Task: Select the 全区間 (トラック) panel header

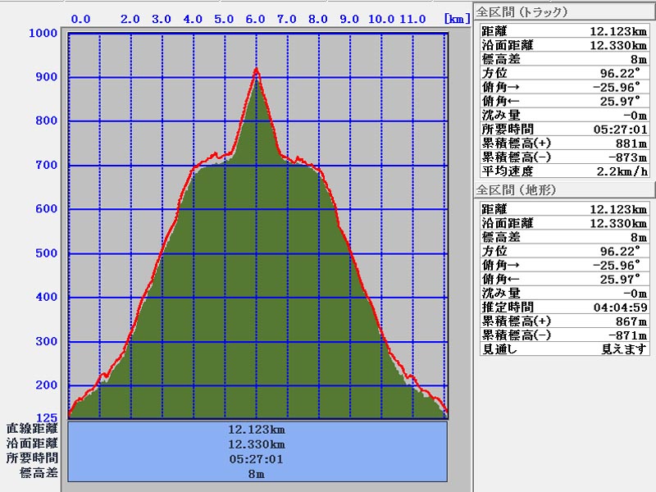Action: tap(522, 11)
